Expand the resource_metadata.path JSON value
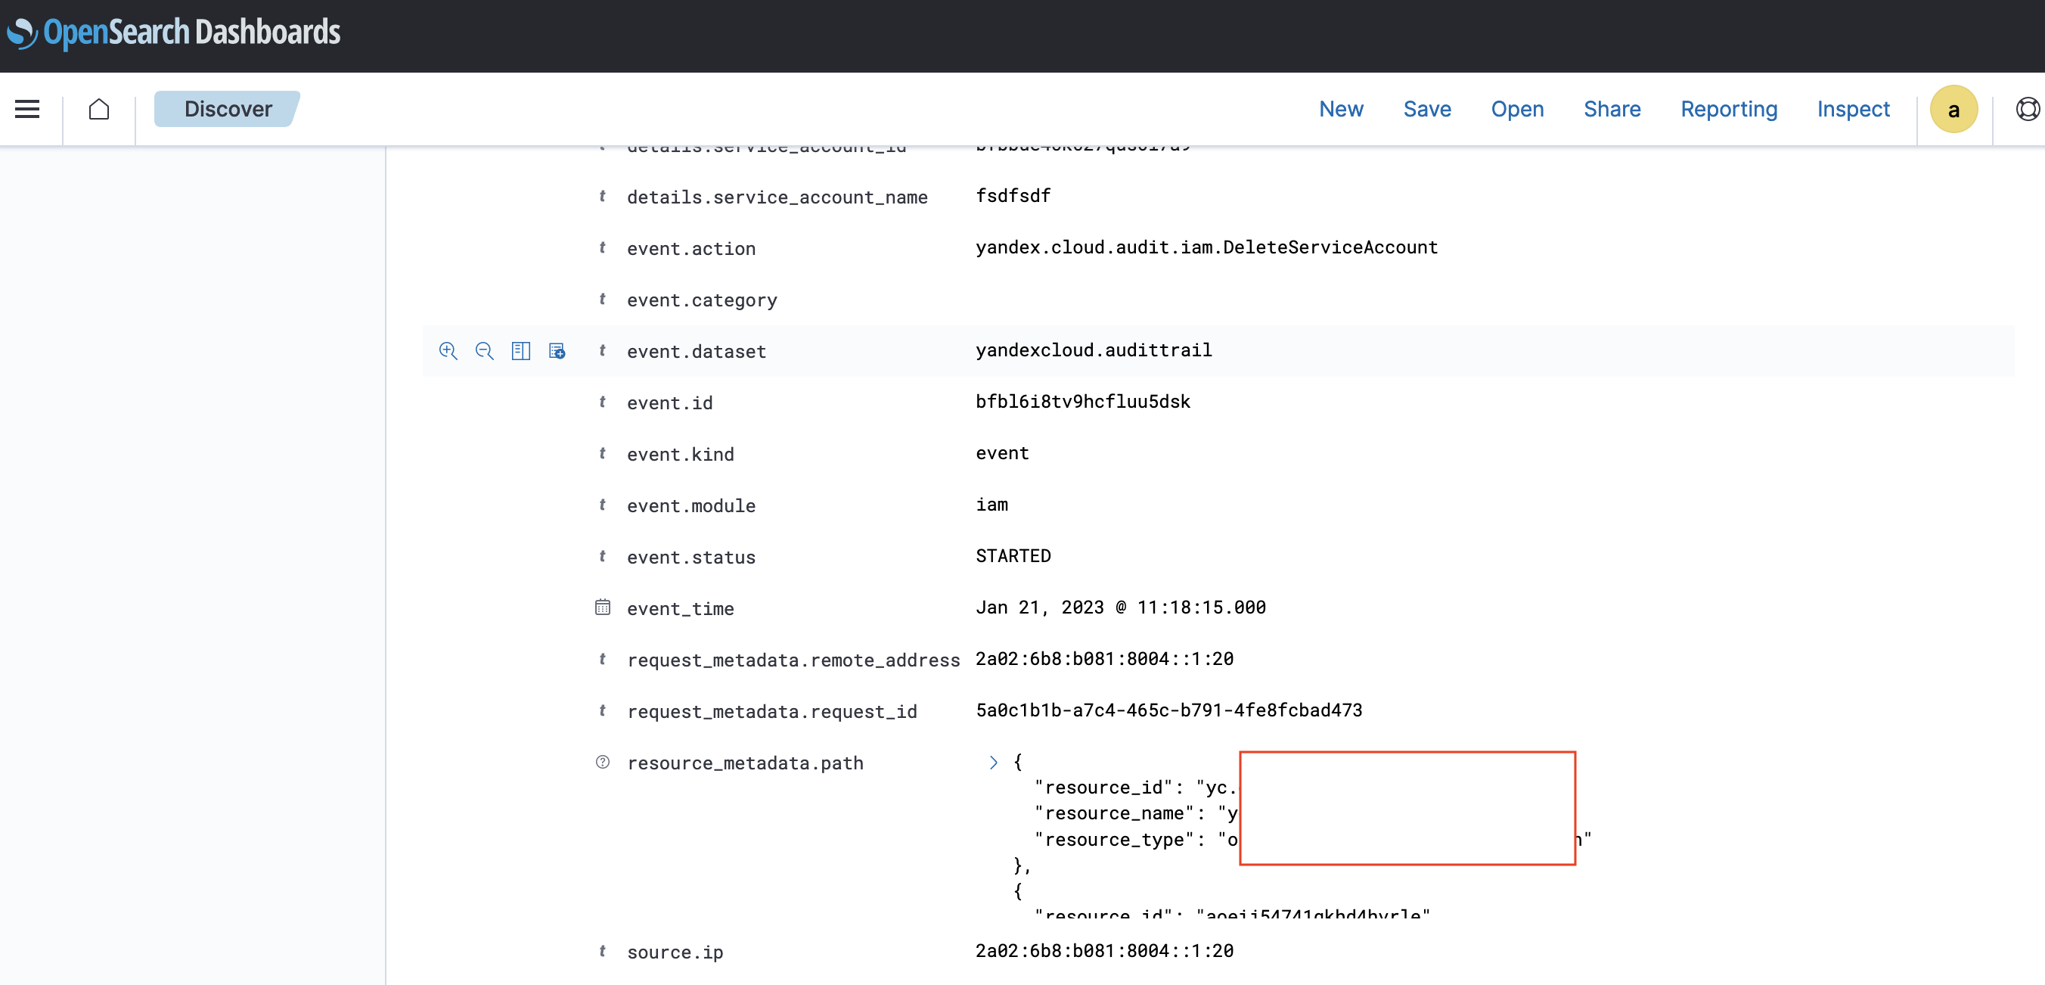Viewport: 2045px width, 985px height. point(993,762)
